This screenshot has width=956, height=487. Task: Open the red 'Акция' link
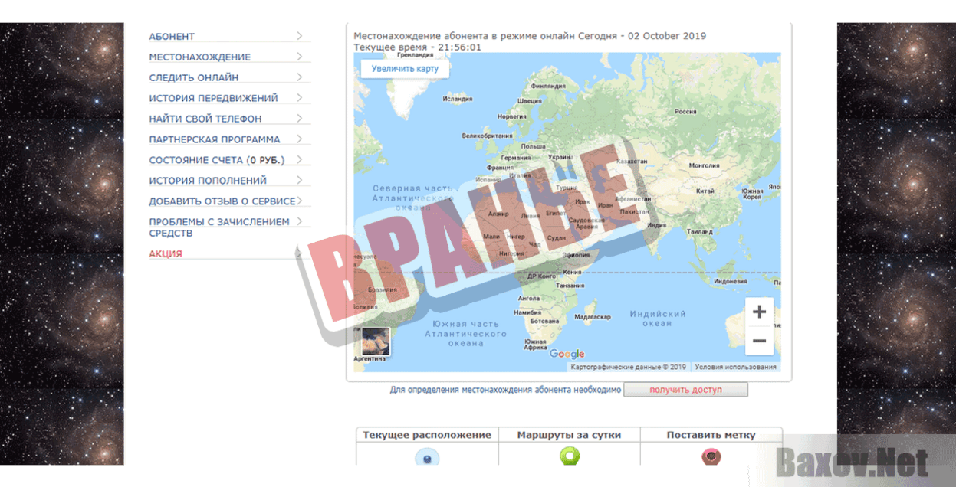166,254
